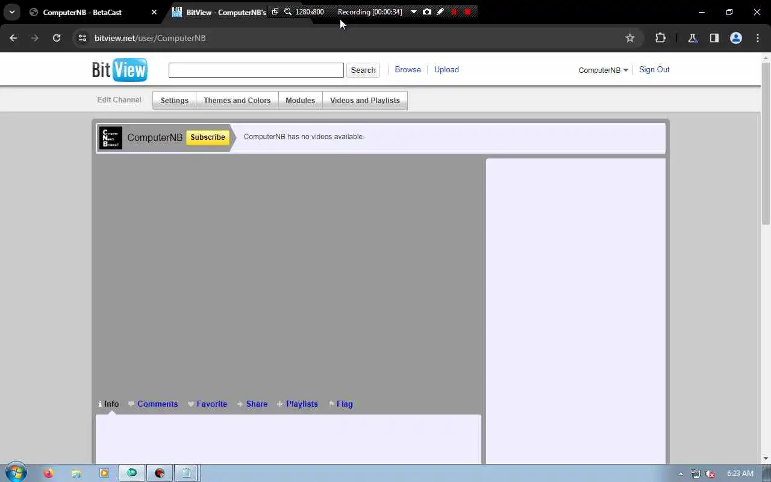Open the Playlists tab below player

(298, 404)
